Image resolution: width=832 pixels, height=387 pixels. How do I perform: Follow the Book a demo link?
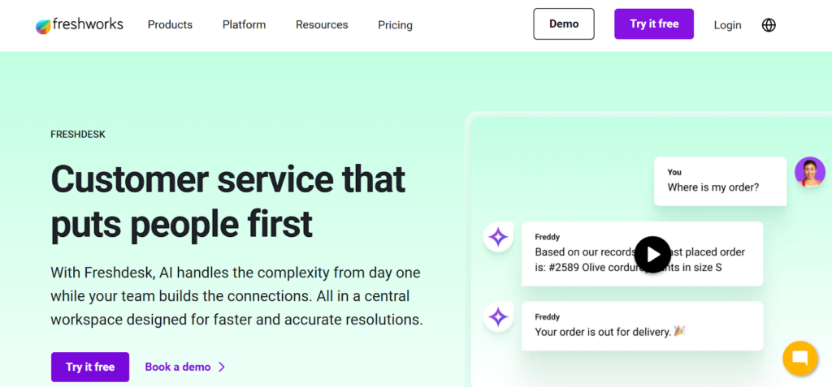coord(178,367)
